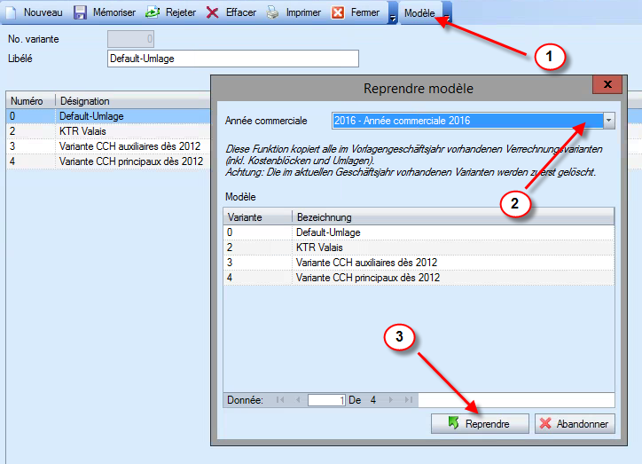
Task: Click the Libélé text field
Action: [233, 59]
